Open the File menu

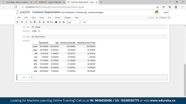pyautogui.click(x=19, y=18)
